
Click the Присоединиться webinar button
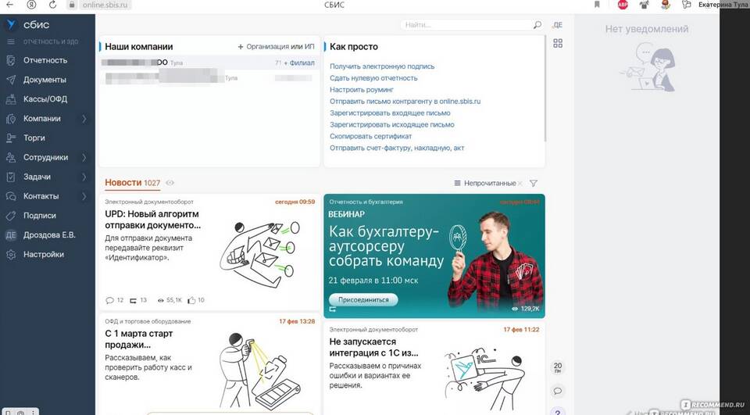coord(363,300)
